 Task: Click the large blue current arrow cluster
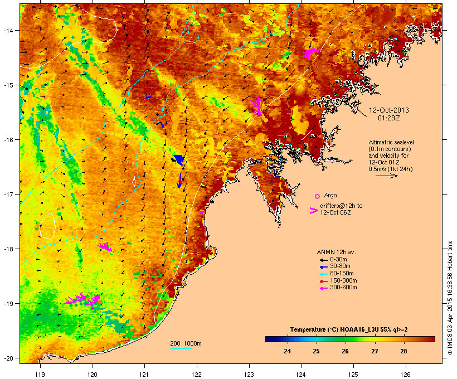pyautogui.click(x=178, y=159)
